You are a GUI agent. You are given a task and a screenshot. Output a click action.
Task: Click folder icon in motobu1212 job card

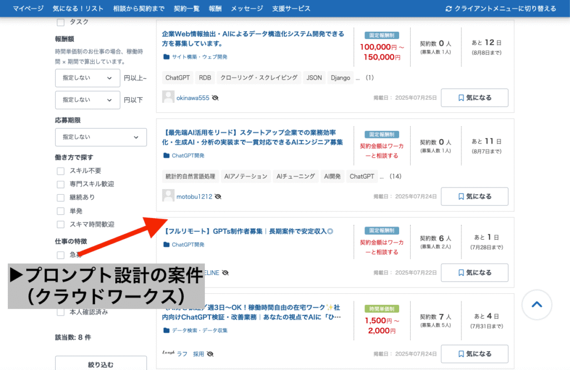166,156
